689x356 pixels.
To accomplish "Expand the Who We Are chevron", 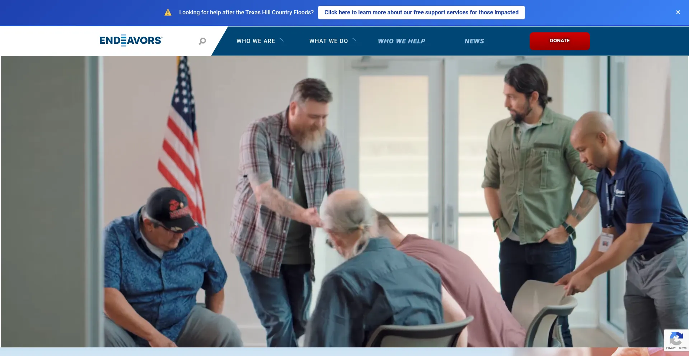I will tap(282, 41).
